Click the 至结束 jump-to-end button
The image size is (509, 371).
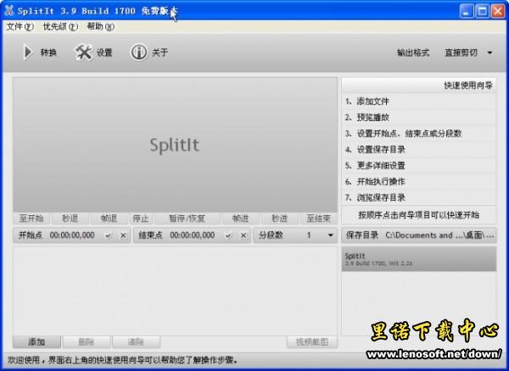[318, 219]
